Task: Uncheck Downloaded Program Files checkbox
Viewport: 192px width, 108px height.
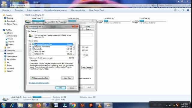Action: click(30, 44)
